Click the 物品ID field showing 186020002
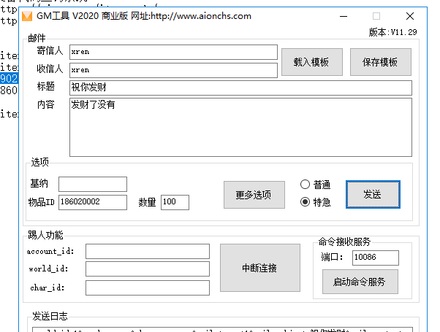Viewport: 440px width, 332px height. click(x=93, y=202)
